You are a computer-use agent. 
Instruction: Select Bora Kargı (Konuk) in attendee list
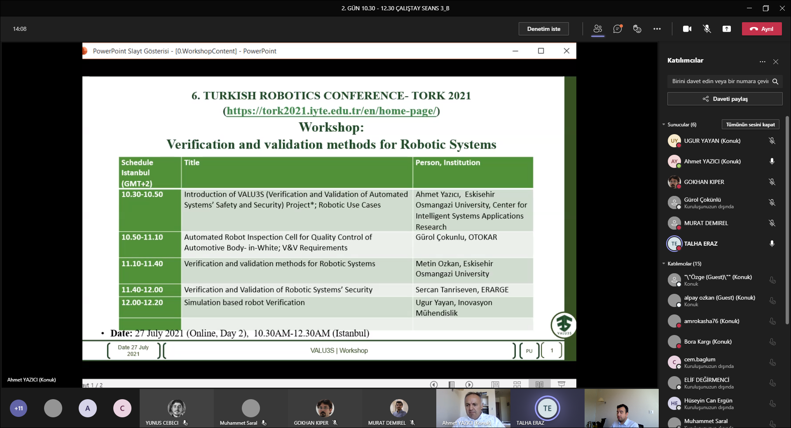click(722, 342)
